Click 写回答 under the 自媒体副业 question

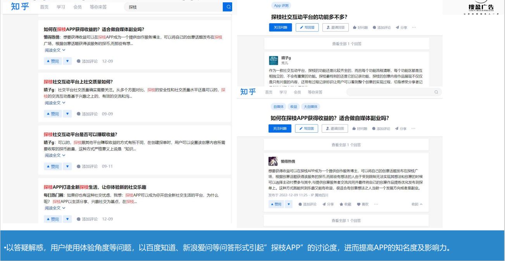click(306, 128)
